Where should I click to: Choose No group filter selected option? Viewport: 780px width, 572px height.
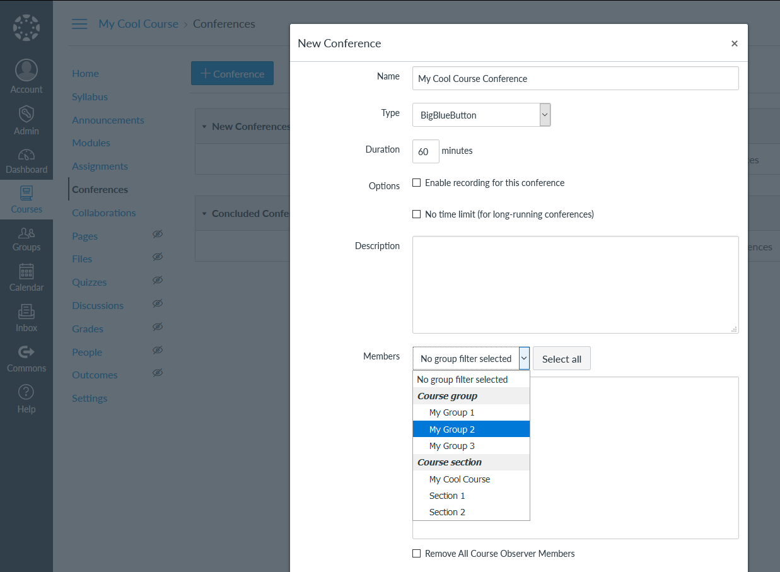point(471,380)
